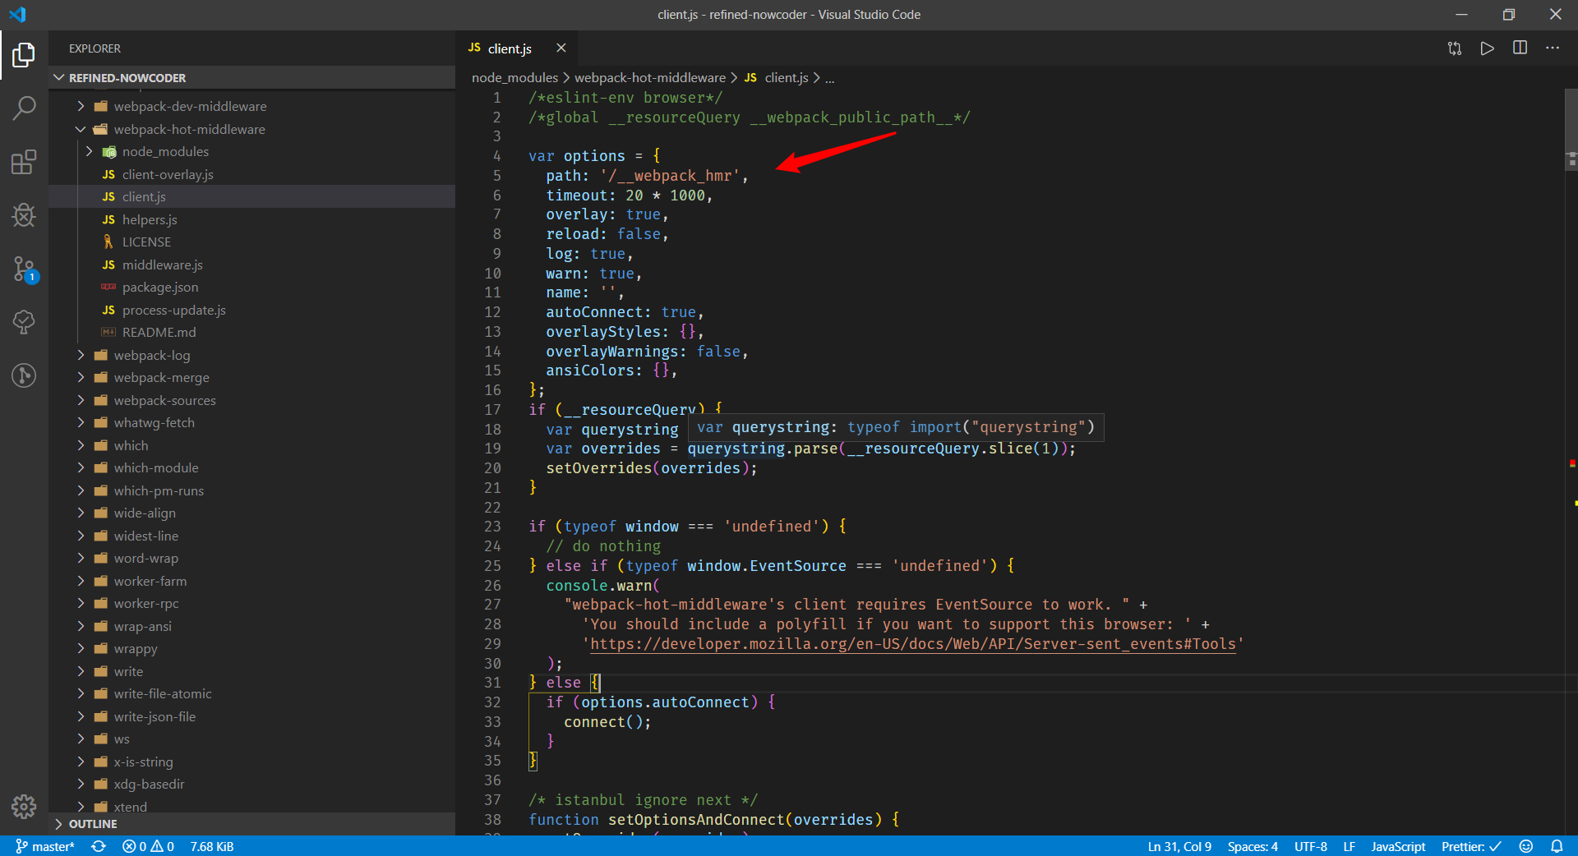This screenshot has width=1578, height=856.
Task: Click Ln 31, Col 9 cursor position
Action: coord(1179,846)
